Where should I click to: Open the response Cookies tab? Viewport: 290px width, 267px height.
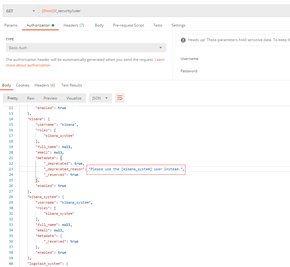23,85
